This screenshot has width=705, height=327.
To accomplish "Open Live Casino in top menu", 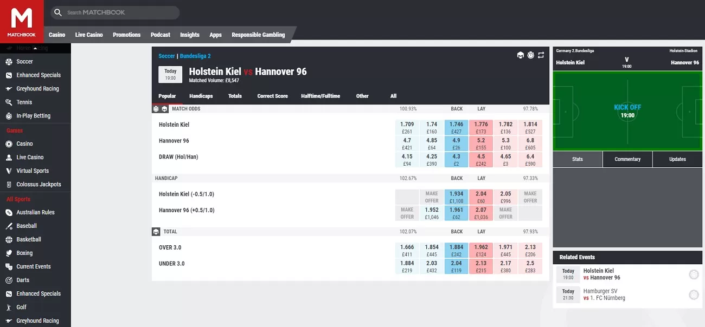I will pyautogui.click(x=89, y=35).
